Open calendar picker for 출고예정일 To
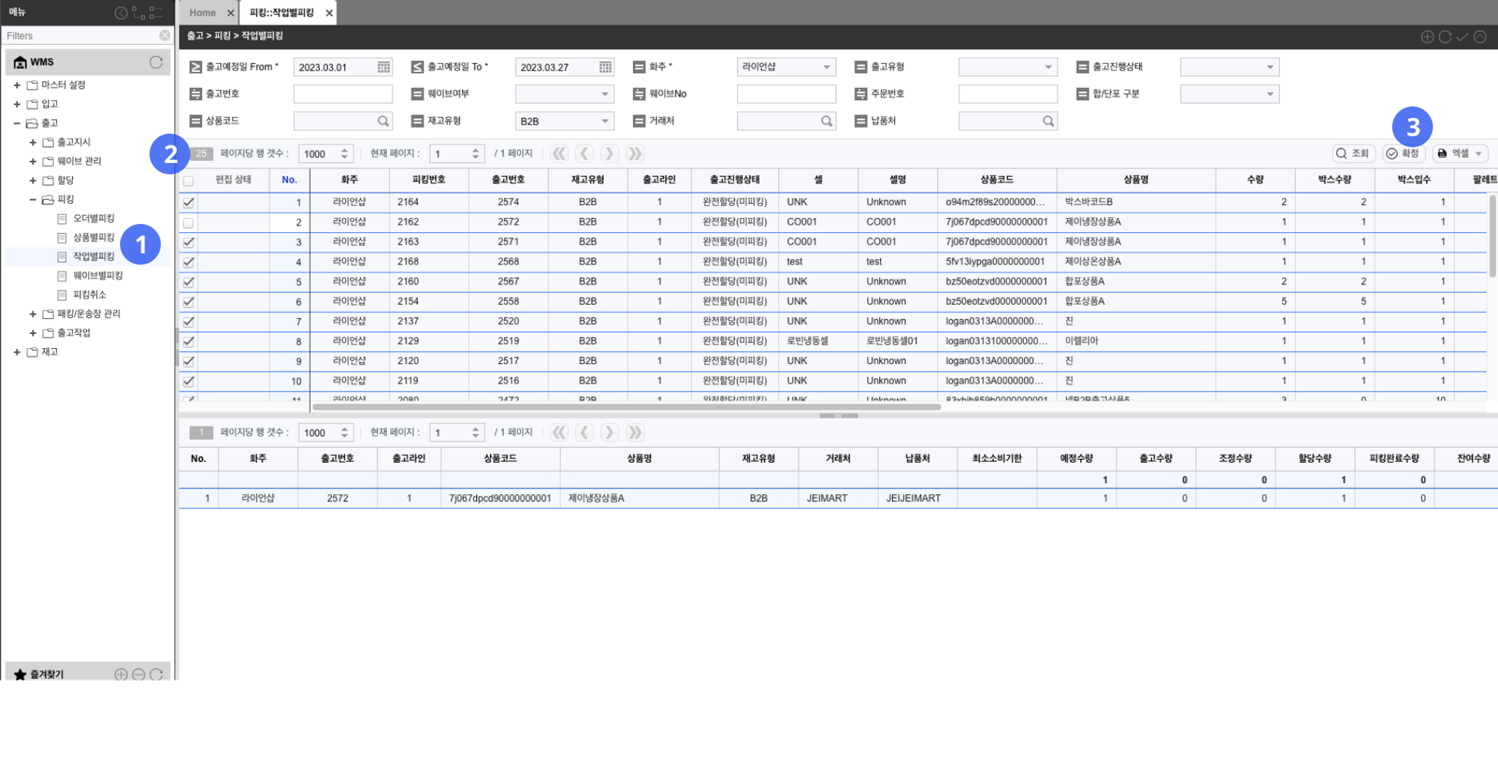 (x=605, y=67)
